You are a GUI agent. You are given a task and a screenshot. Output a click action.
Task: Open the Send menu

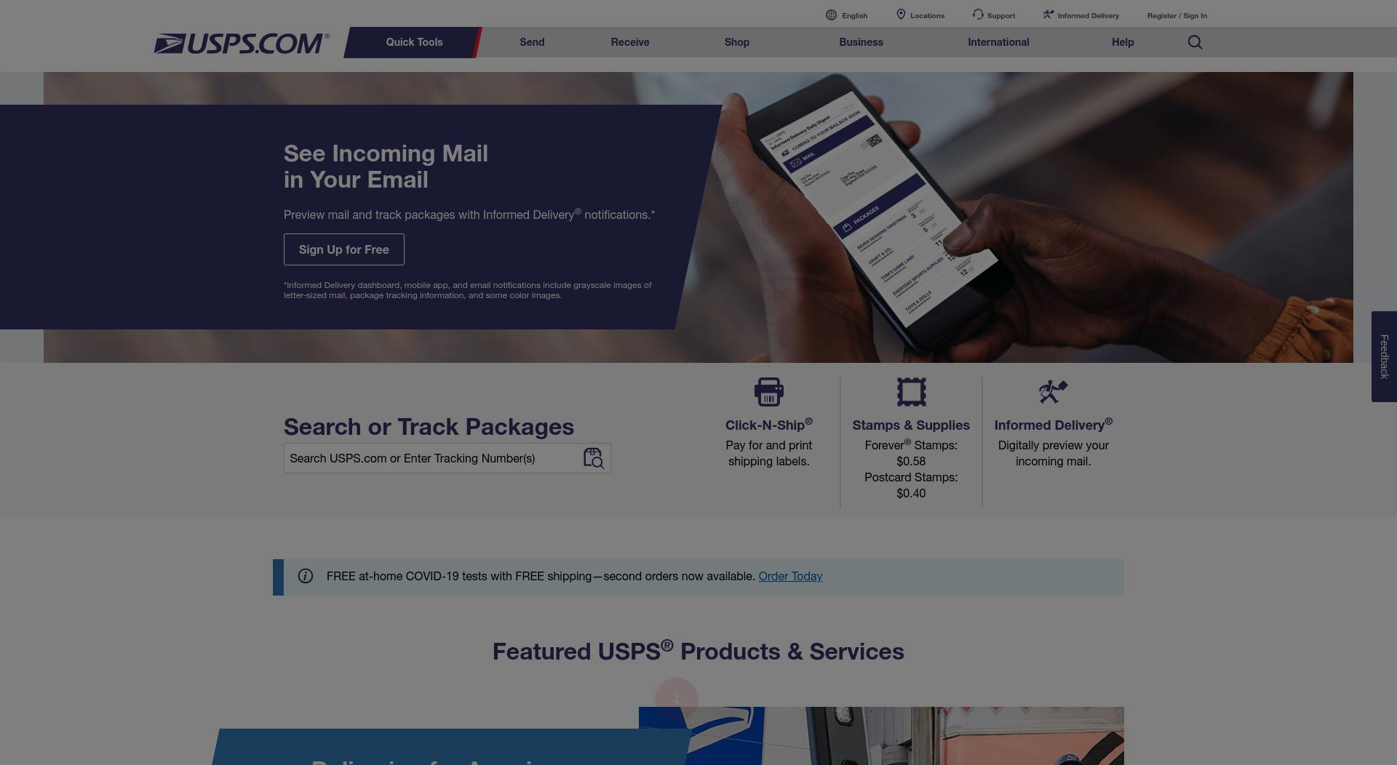click(x=532, y=42)
